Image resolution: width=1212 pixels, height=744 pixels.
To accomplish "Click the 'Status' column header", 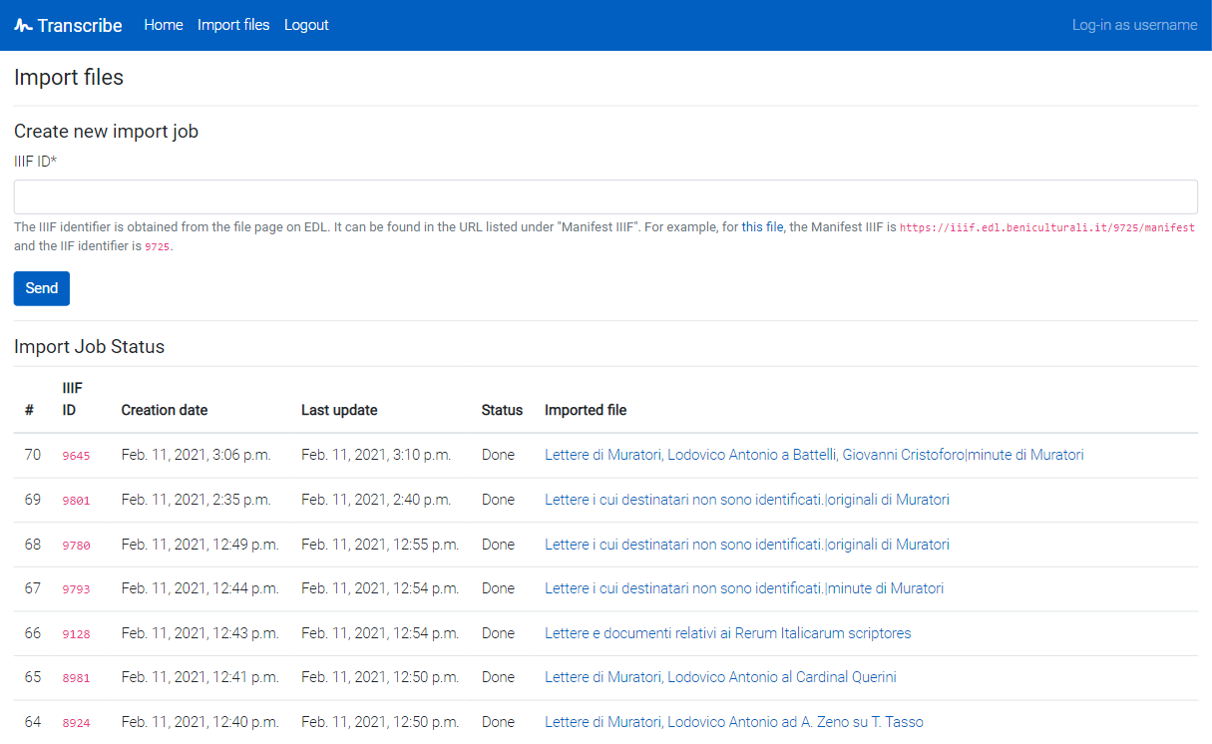I will (x=502, y=410).
